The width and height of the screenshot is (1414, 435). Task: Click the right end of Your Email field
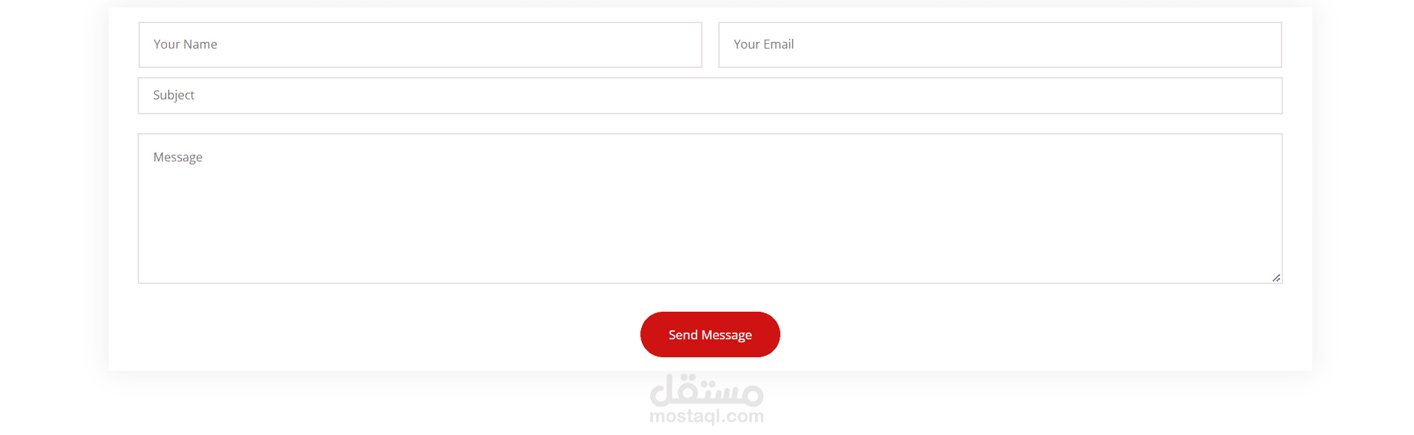pos(1257,45)
